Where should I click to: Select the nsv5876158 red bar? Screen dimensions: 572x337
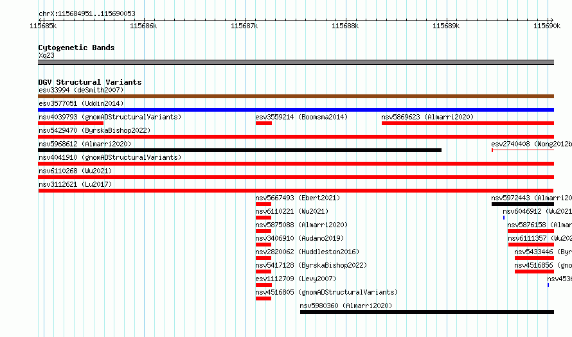[531, 231]
